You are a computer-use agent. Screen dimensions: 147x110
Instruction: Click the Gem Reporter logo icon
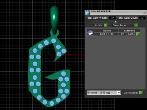(87, 13)
